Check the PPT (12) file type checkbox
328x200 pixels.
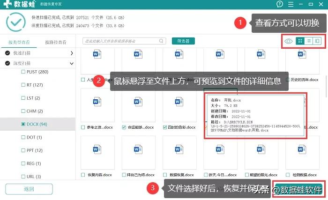[23, 150]
